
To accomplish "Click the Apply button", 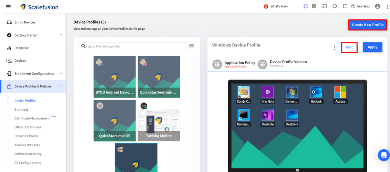I will pyautogui.click(x=372, y=47).
